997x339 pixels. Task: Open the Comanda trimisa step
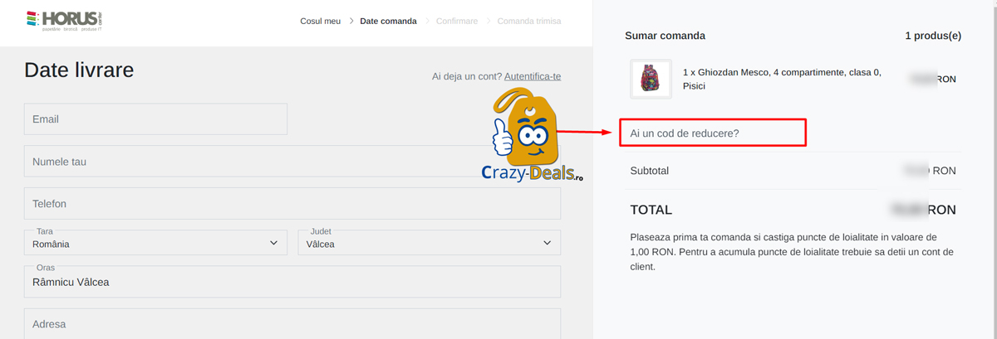coord(529,21)
